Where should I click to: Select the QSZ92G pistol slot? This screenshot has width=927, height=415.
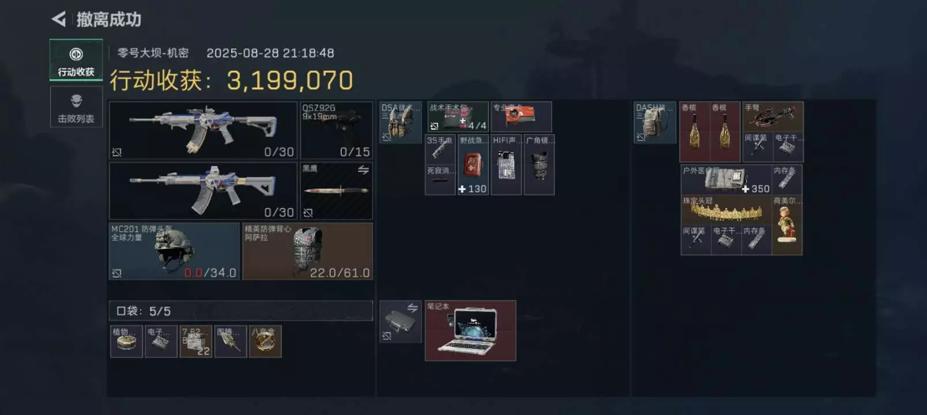336,130
